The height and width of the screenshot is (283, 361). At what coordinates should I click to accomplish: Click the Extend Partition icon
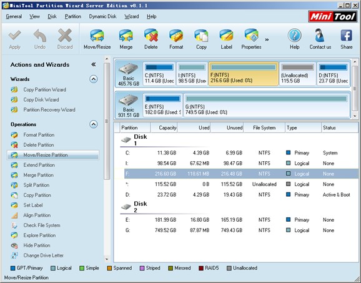(14, 165)
